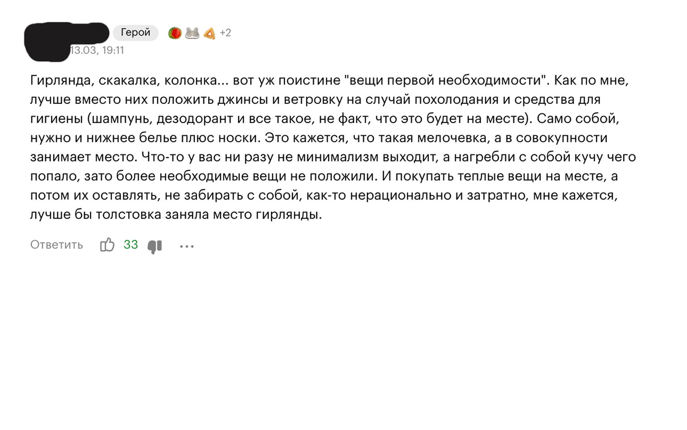Like the comment with thumbs up icon
This screenshot has height=430, width=687.
pyautogui.click(x=107, y=245)
